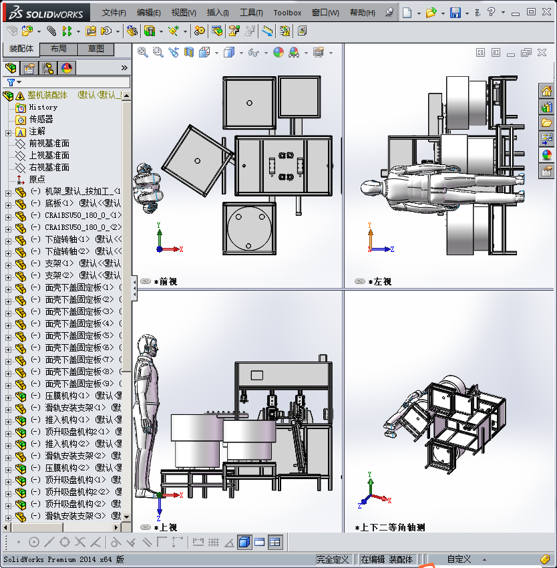Select the 上视基准面 plane

click(x=49, y=156)
